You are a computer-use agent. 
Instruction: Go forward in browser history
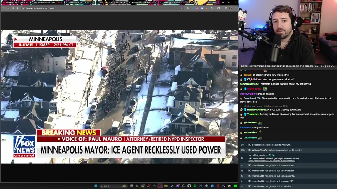pyautogui.click(x=8, y=8)
